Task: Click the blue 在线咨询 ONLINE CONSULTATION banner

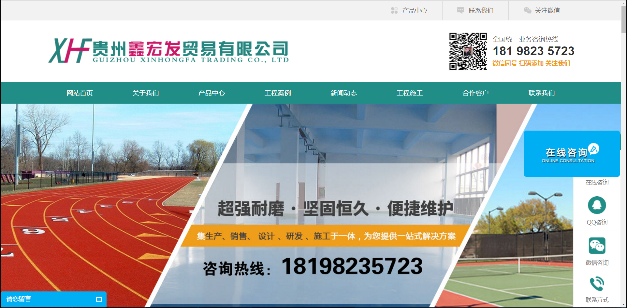Action: tap(572, 154)
